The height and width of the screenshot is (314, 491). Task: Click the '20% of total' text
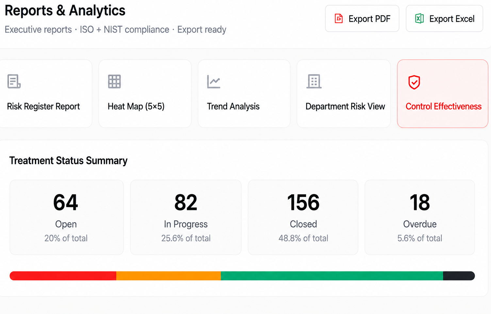click(66, 238)
